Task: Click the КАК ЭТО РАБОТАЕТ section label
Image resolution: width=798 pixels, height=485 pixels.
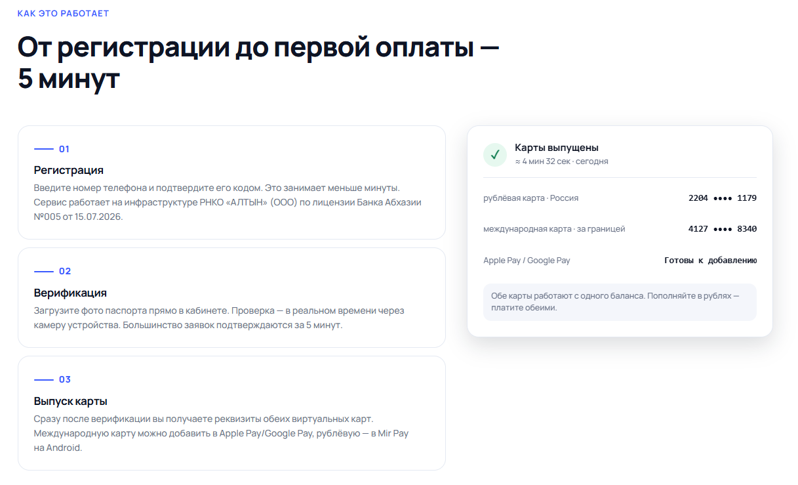Action: pos(64,13)
